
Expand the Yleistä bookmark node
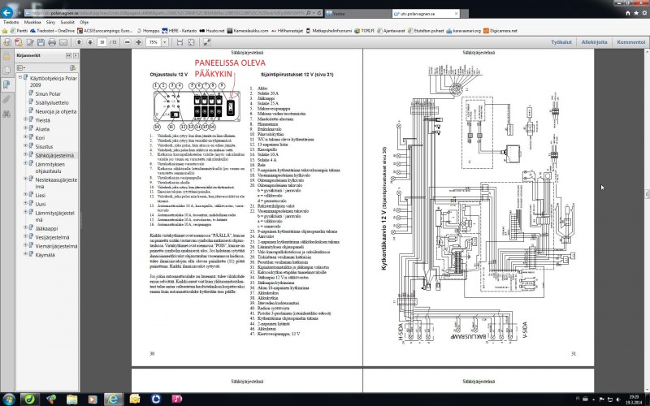coord(26,118)
